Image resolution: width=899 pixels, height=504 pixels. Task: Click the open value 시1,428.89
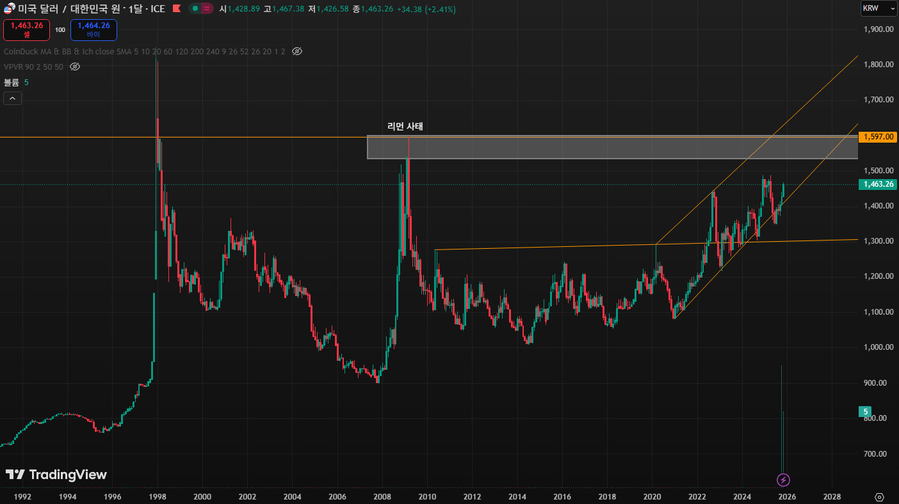239,9
